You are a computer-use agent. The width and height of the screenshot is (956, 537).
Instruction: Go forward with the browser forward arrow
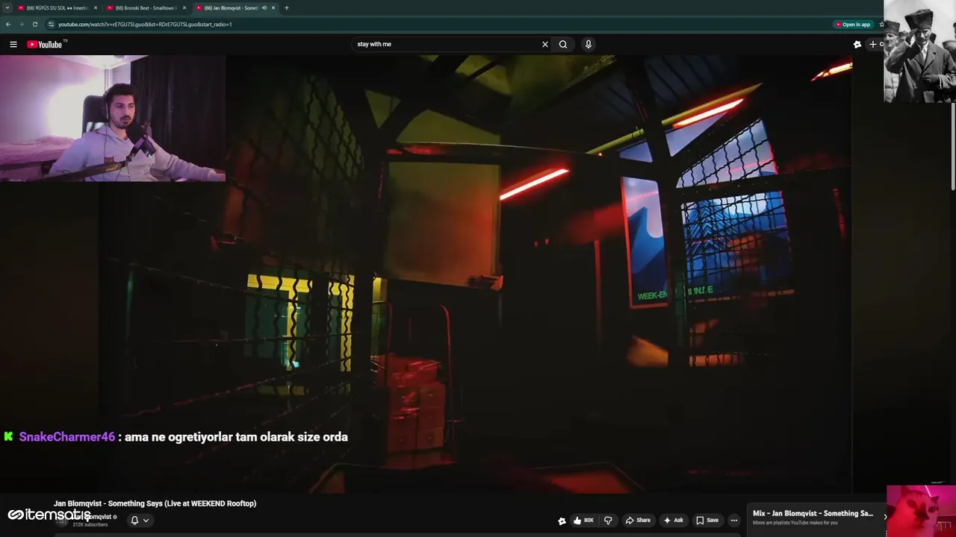pyautogui.click(x=22, y=24)
